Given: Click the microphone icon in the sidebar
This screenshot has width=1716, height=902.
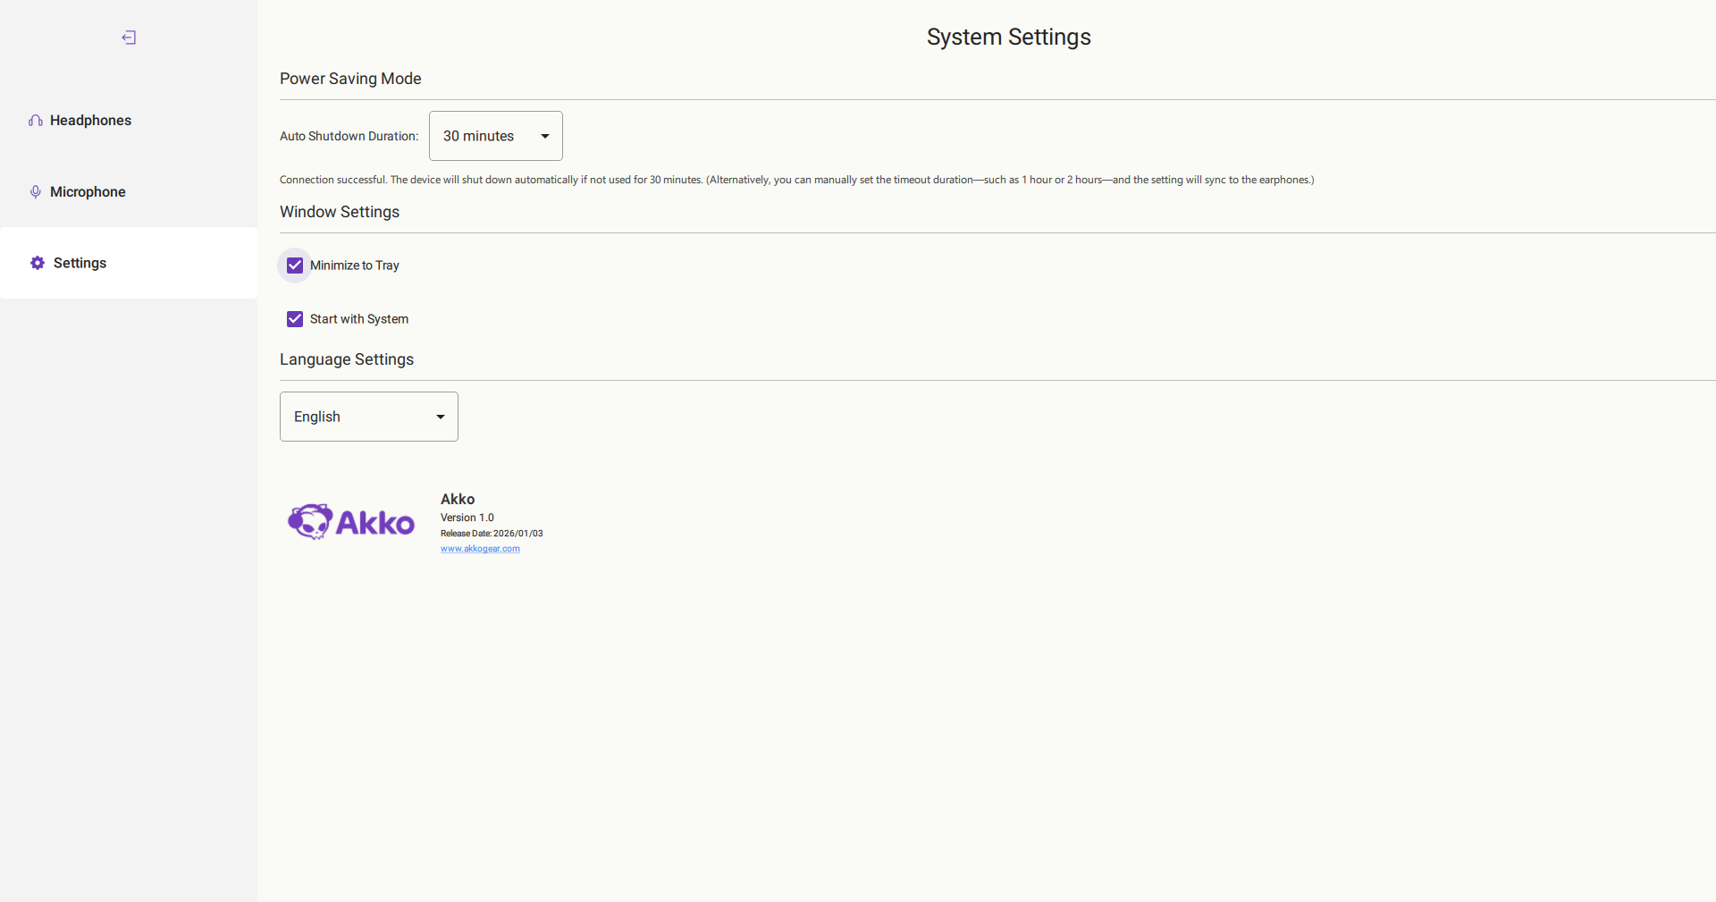Looking at the screenshot, I should (x=36, y=192).
